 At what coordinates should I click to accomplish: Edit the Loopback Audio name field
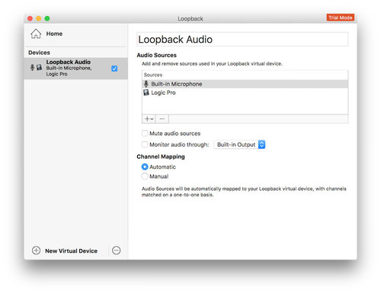(x=242, y=40)
